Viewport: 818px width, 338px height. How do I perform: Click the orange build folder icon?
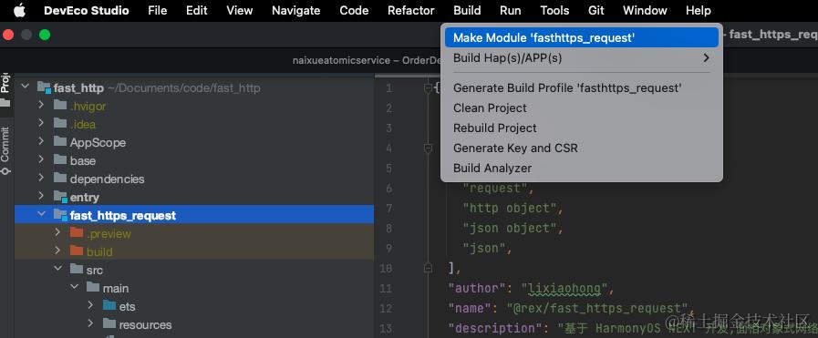77,251
